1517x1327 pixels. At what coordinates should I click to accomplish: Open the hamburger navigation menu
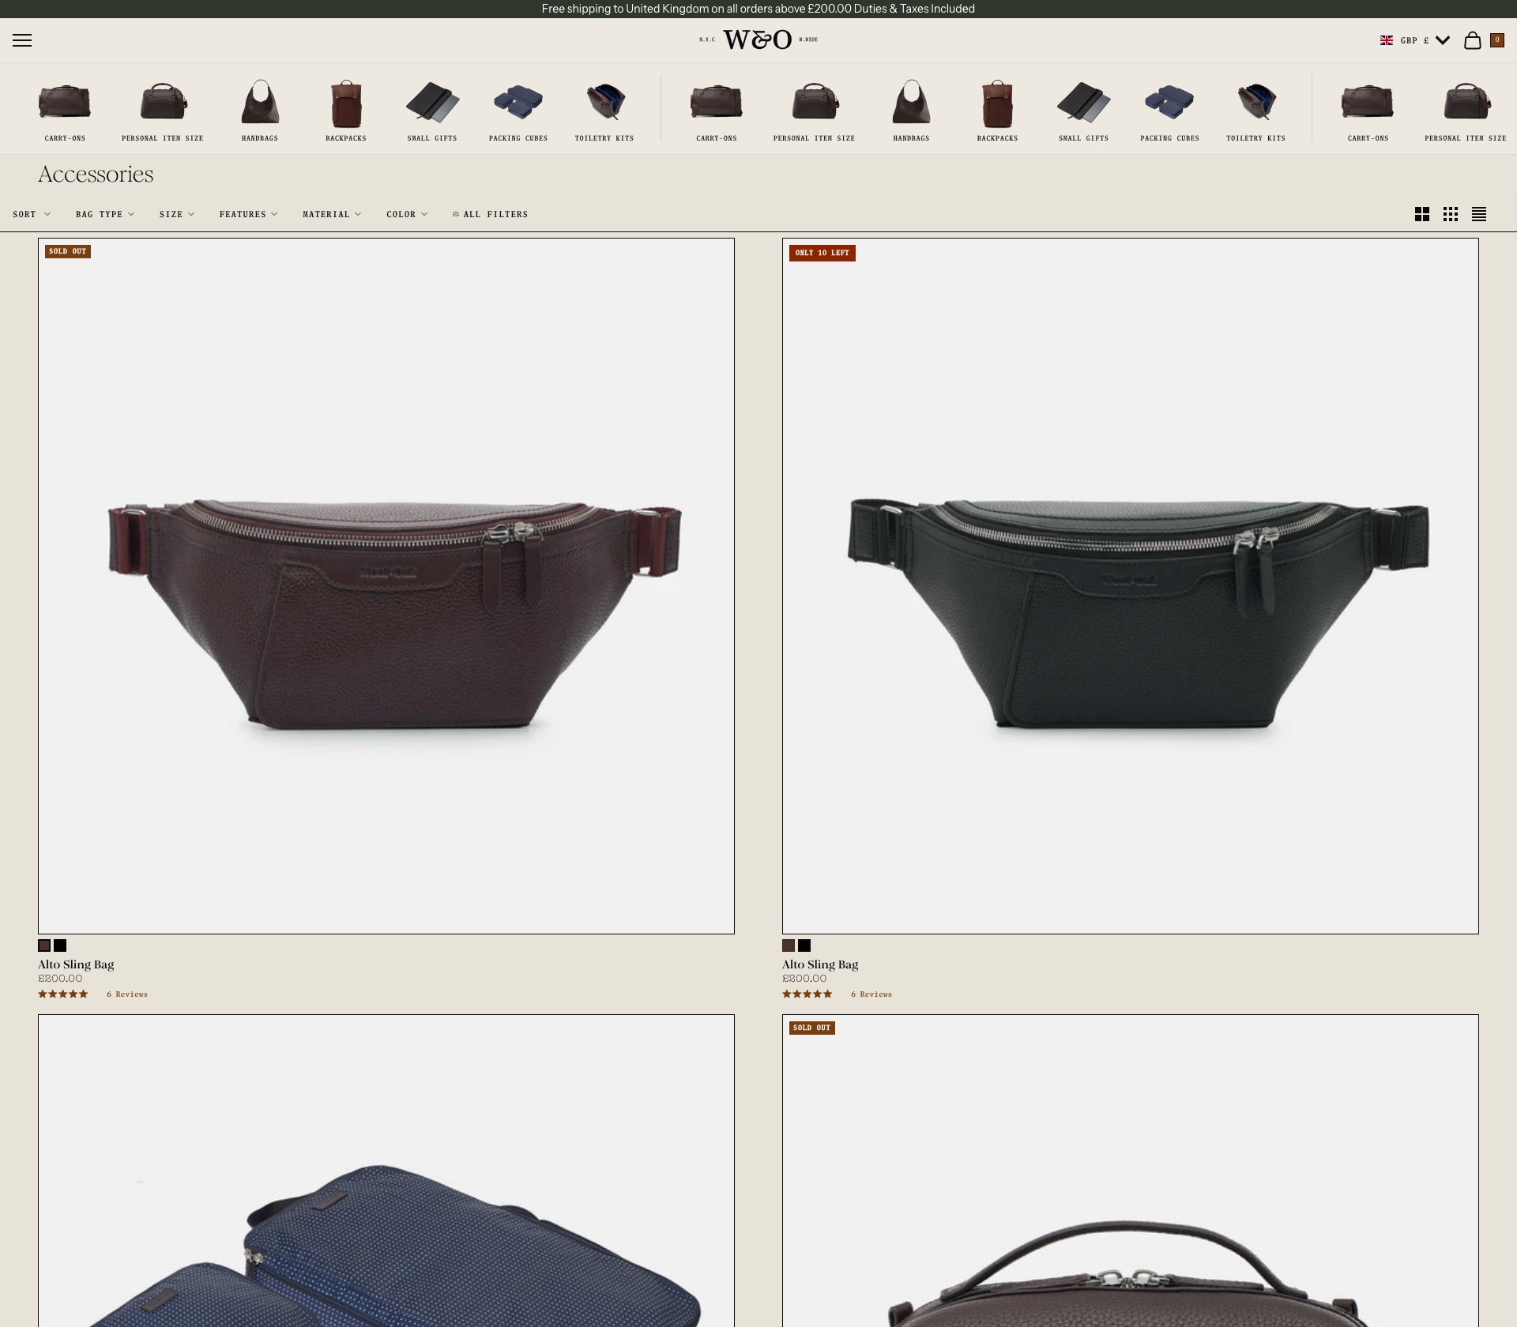(22, 40)
